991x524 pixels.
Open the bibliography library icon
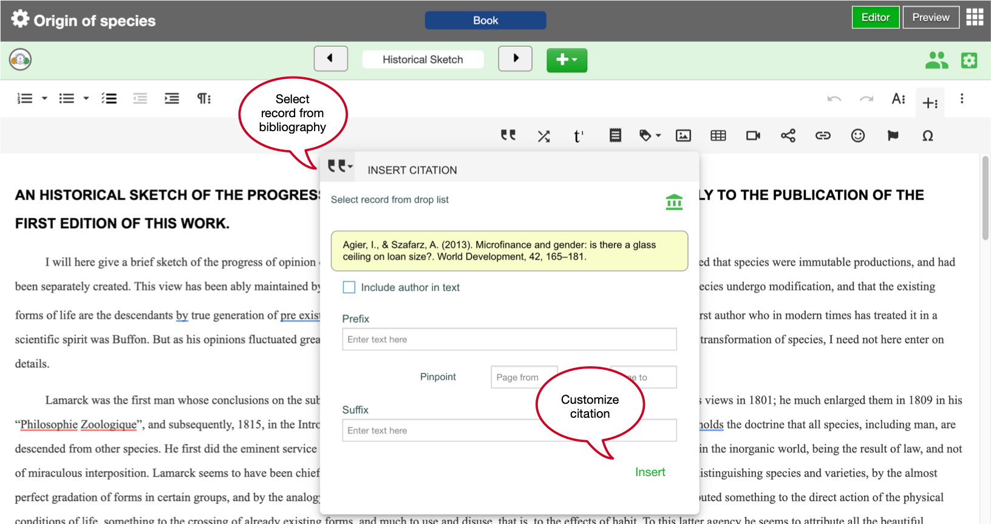[674, 202]
